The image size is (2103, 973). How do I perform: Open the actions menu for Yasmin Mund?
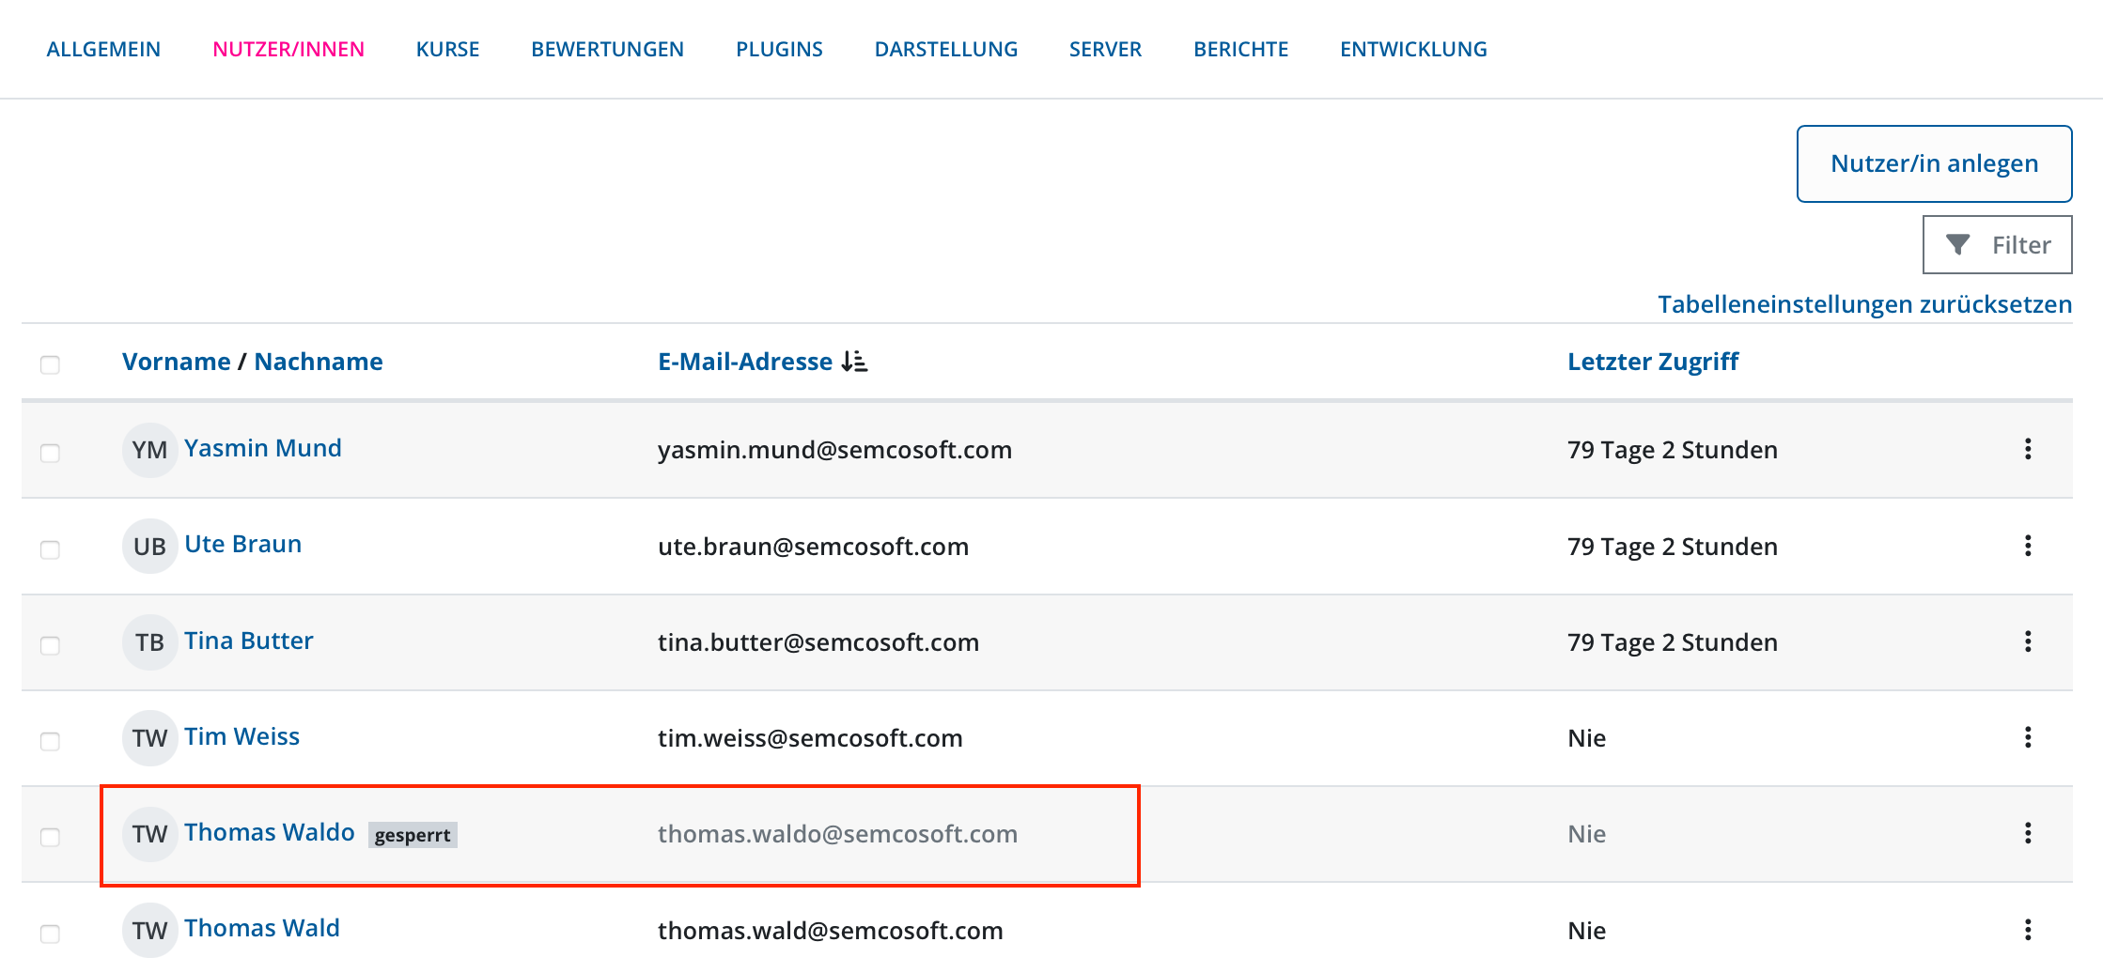coord(2029,451)
